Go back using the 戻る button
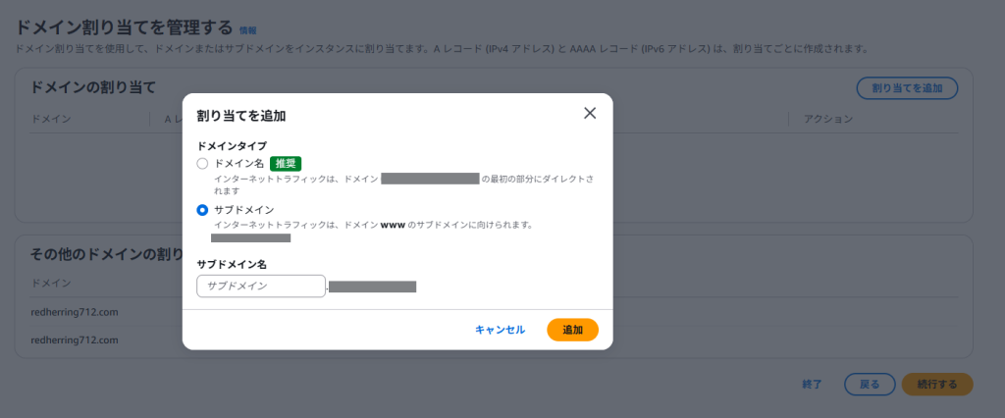This screenshot has height=418, width=1005. coord(870,385)
